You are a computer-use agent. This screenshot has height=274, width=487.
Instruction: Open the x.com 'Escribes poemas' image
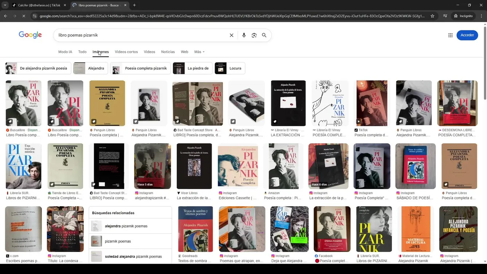[24, 229]
